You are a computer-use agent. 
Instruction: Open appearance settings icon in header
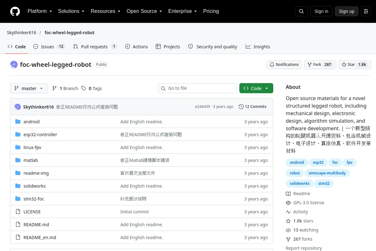pos(366,11)
